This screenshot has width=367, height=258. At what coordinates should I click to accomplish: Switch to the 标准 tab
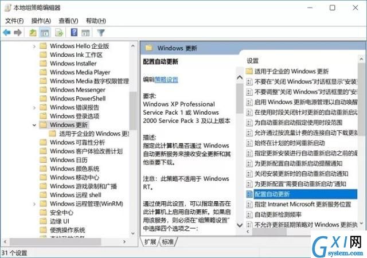pos(168,241)
